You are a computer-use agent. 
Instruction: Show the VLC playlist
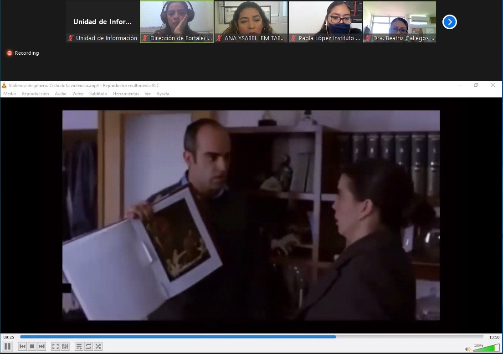(78, 346)
